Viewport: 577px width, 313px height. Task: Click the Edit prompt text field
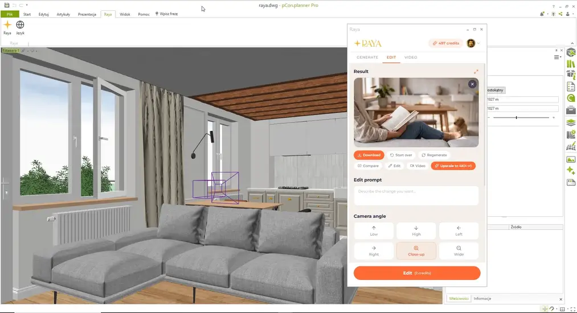click(416, 196)
